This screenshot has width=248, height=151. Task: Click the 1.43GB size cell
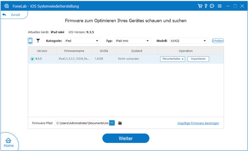click(99, 59)
